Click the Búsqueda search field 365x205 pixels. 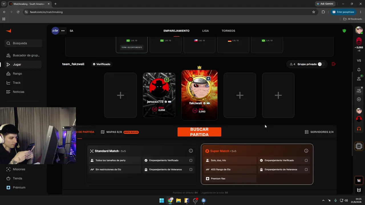(x=23, y=43)
